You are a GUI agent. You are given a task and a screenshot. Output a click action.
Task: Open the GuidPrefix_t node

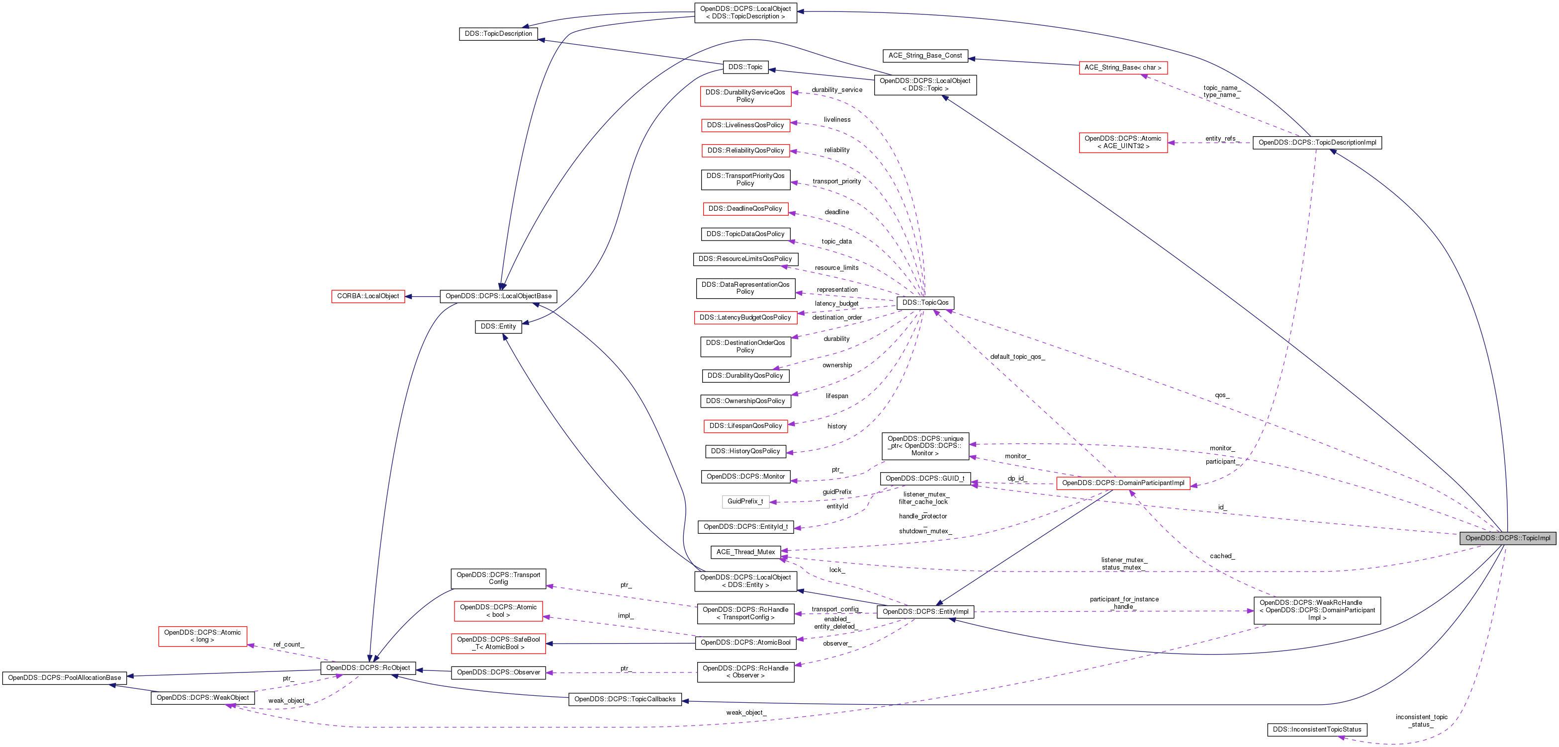[745, 501]
